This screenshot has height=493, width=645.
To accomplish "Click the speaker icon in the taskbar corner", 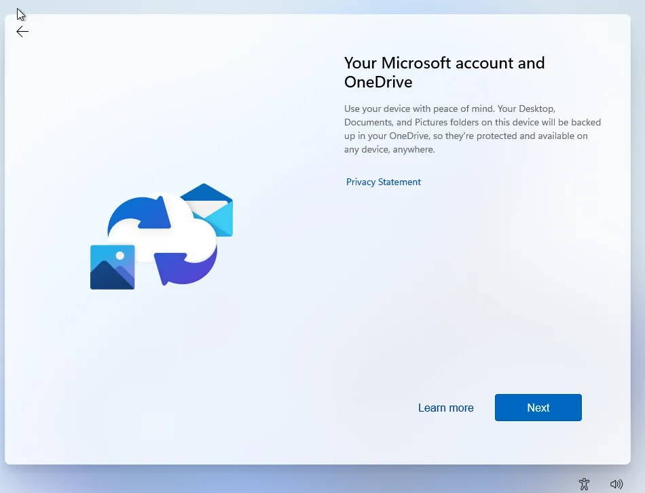I will click(616, 484).
